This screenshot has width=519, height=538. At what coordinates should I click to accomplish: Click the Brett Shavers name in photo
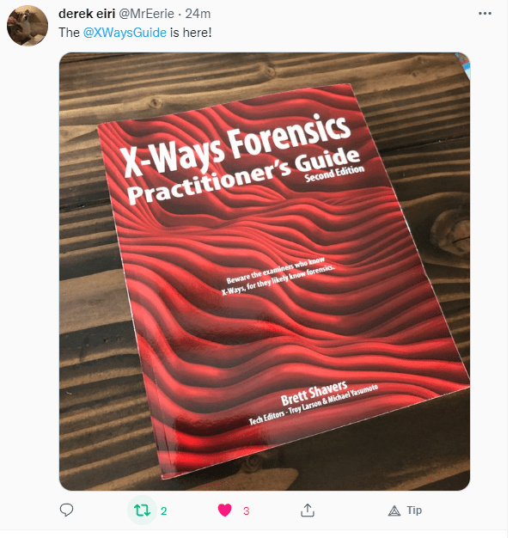point(314,393)
